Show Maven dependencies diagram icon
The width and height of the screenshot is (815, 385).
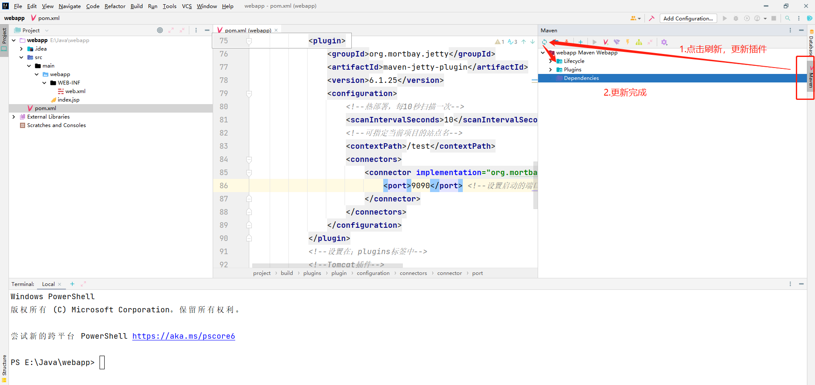coord(638,42)
